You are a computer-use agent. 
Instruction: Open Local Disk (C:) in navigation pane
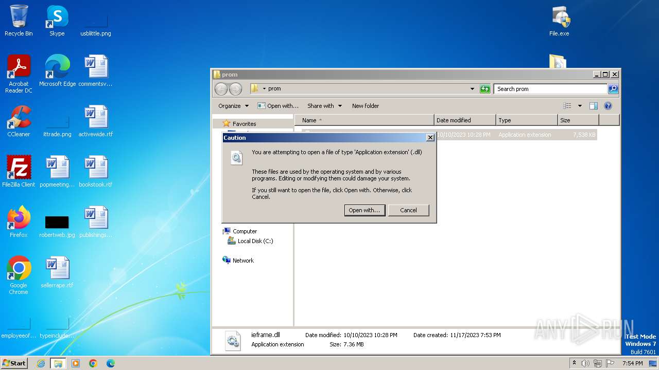255,241
